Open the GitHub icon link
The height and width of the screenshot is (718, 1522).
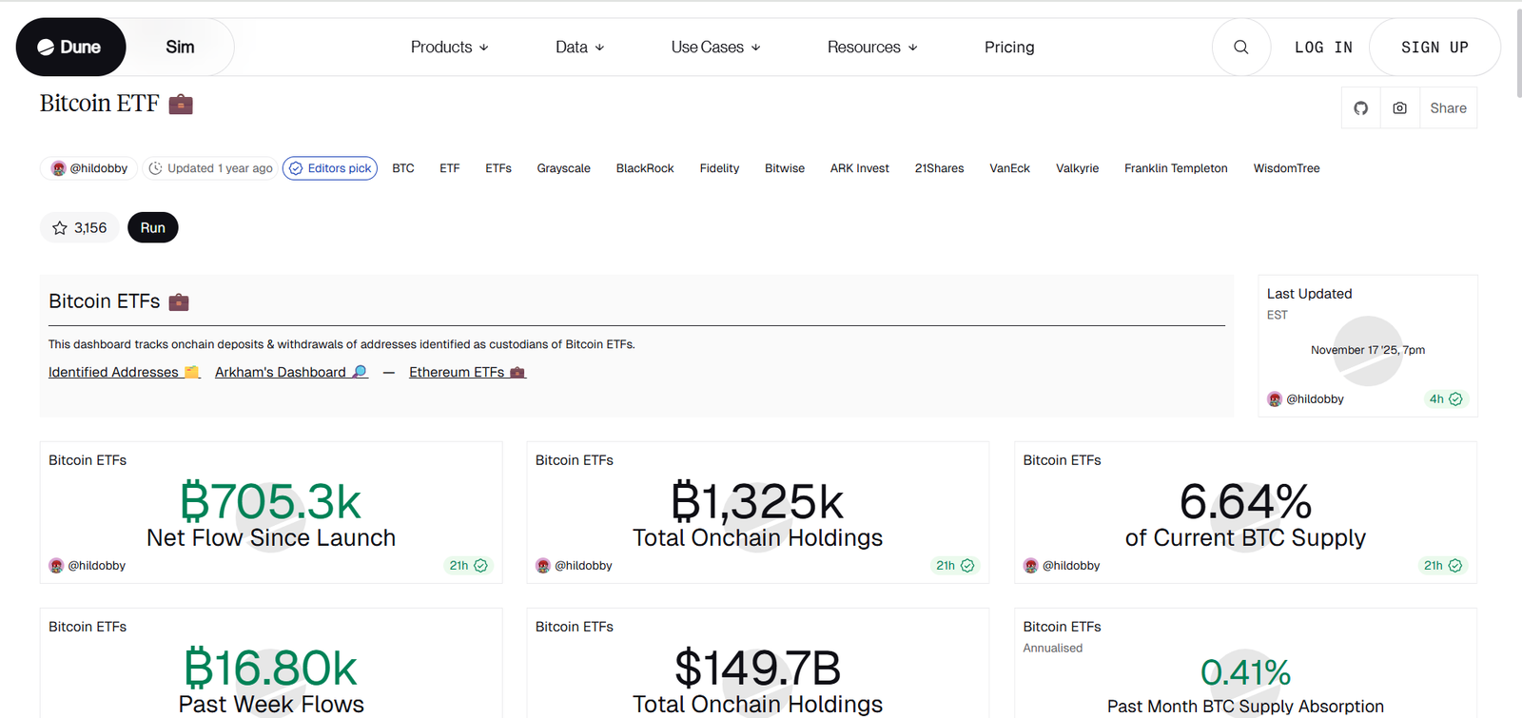point(1360,108)
